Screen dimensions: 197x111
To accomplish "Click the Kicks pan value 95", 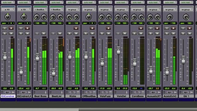I will click(70, 23).
